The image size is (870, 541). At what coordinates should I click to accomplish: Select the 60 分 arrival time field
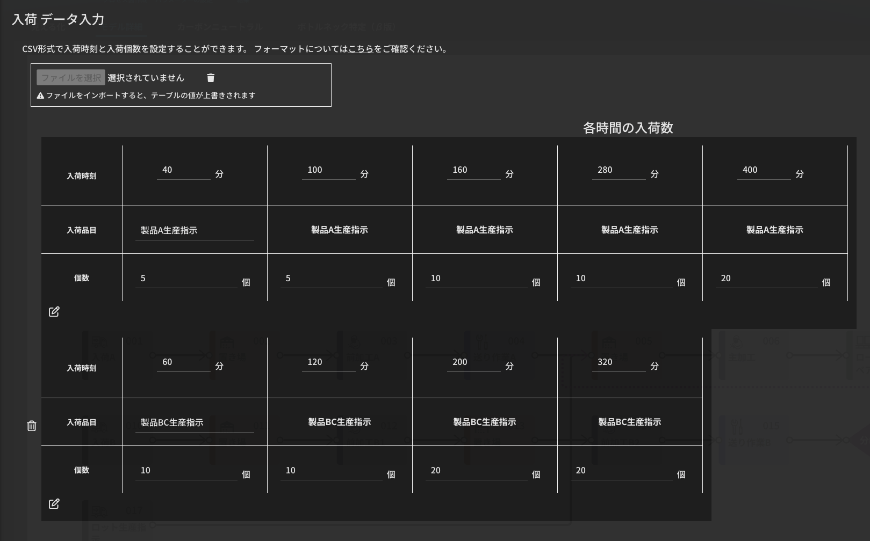point(183,362)
